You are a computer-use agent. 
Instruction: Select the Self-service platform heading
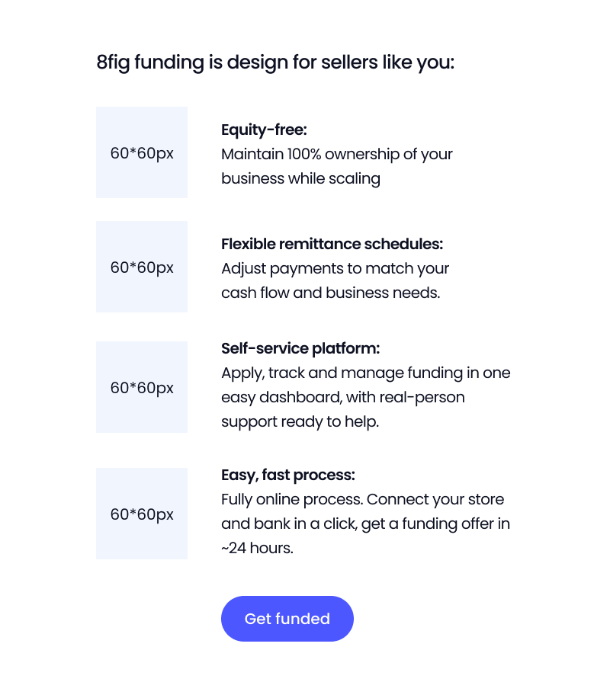click(300, 348)
